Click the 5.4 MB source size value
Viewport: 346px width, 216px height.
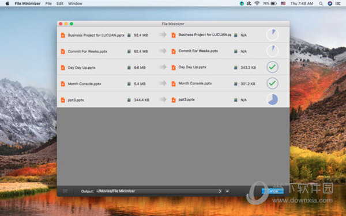(140, 84)
